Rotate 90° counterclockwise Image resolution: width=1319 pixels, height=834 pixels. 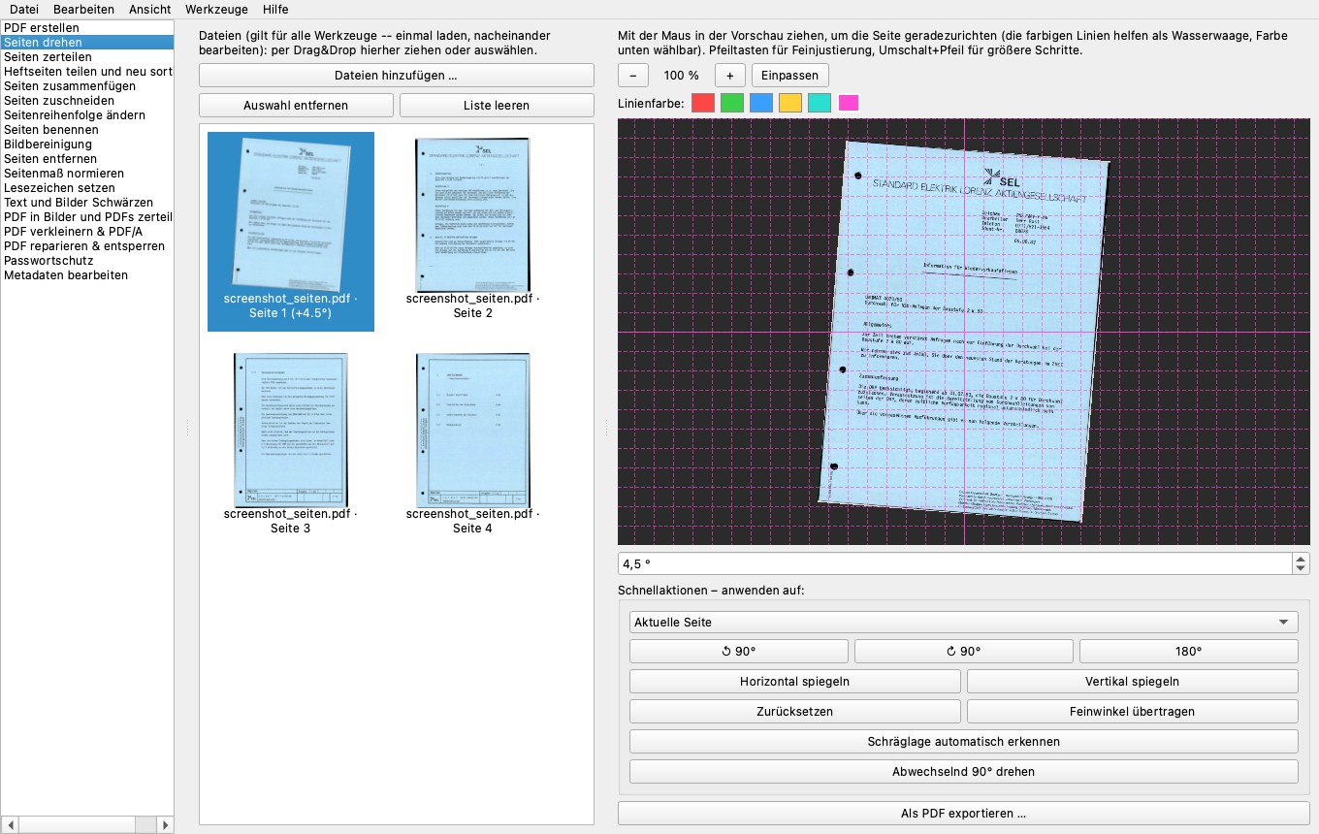(x=739, y=652)
